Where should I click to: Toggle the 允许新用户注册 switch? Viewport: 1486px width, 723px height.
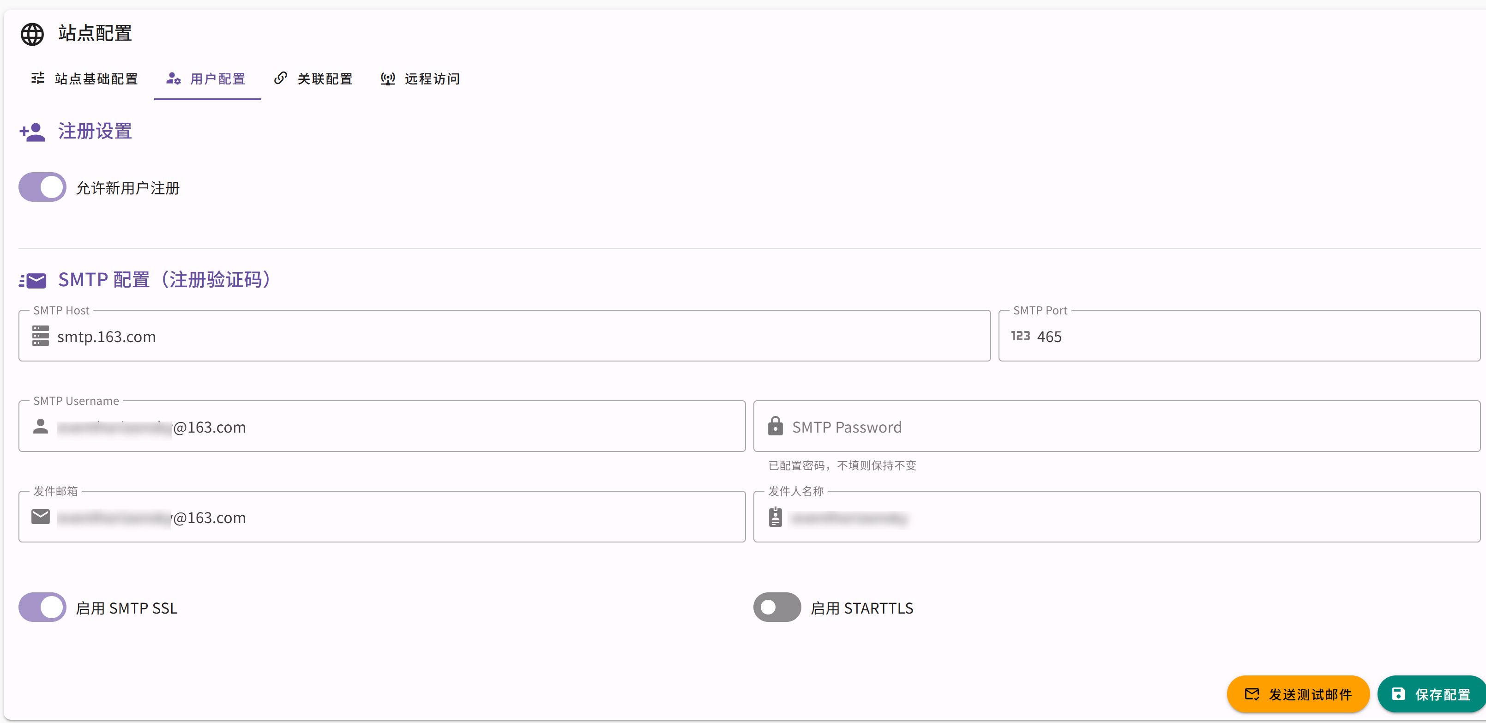click(x=42, y=187)
